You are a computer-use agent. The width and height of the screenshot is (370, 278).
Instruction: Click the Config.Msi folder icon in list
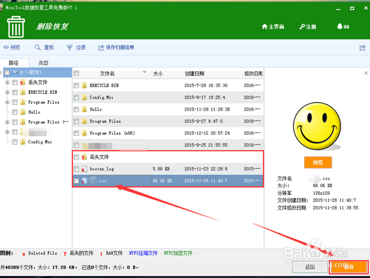[84, 97]
